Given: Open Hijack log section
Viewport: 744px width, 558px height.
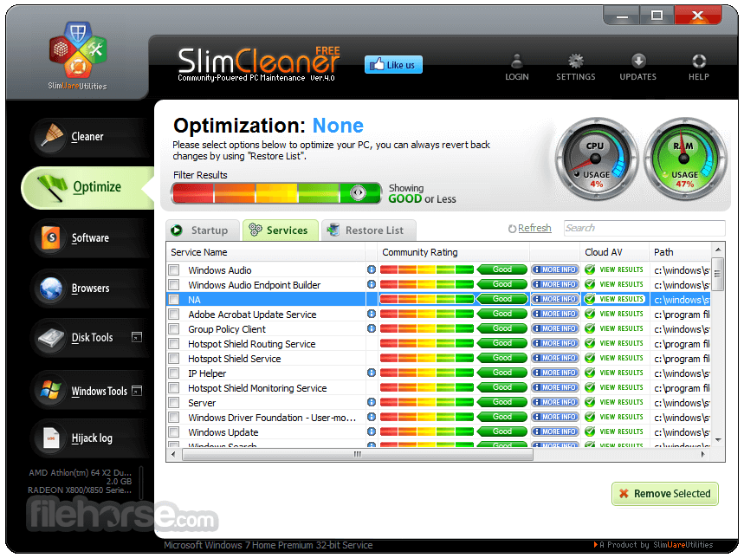Looking at the screenshot, I should [x=90, y=438].
